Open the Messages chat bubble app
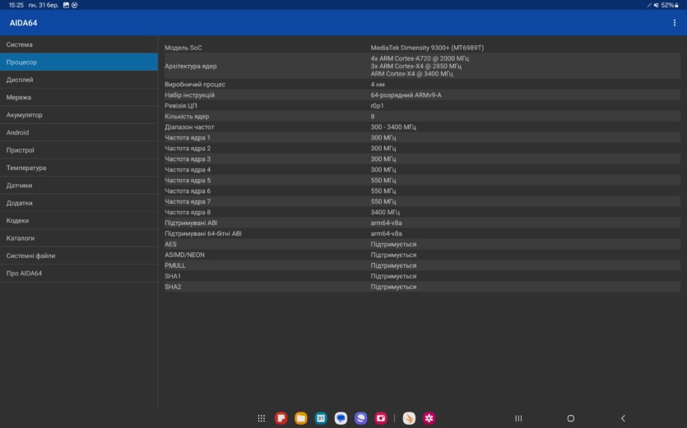This screenshot has width=687, height=428. pos(341,418)
